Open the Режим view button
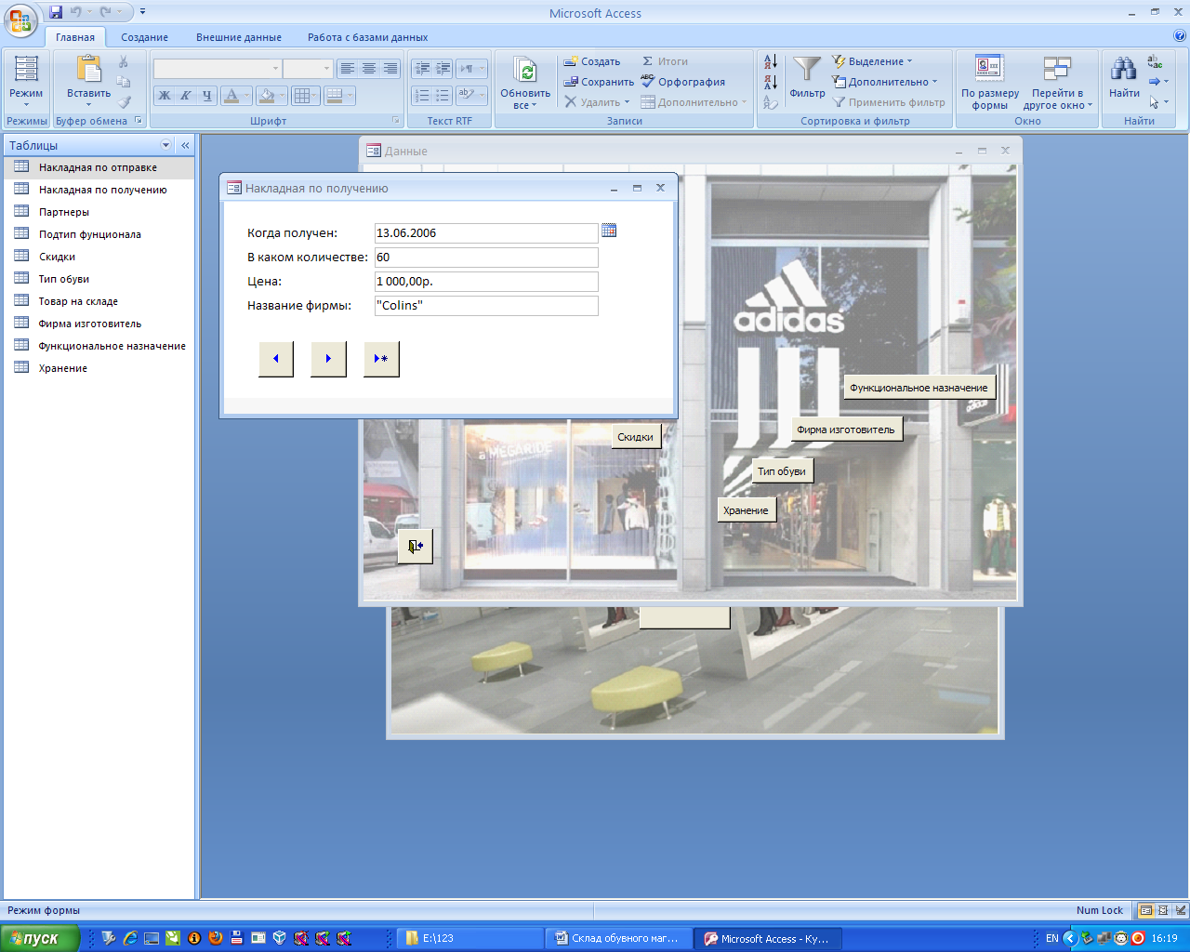Screen dimensions: 1190x952 pyautogui.click(x=26, y=82)
